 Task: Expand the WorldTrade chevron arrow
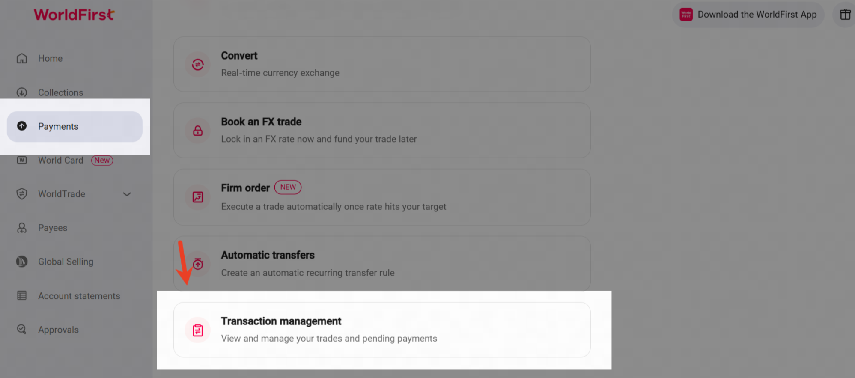(127, 194)
